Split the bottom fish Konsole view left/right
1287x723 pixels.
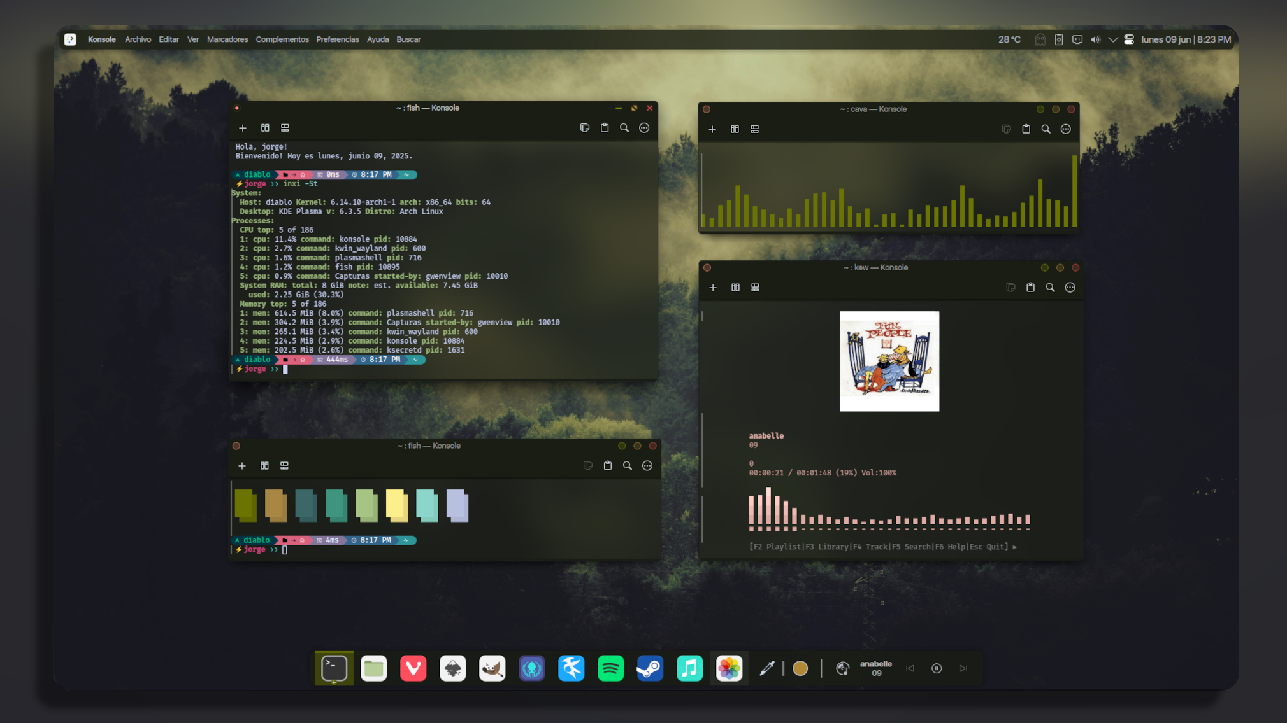264,466
